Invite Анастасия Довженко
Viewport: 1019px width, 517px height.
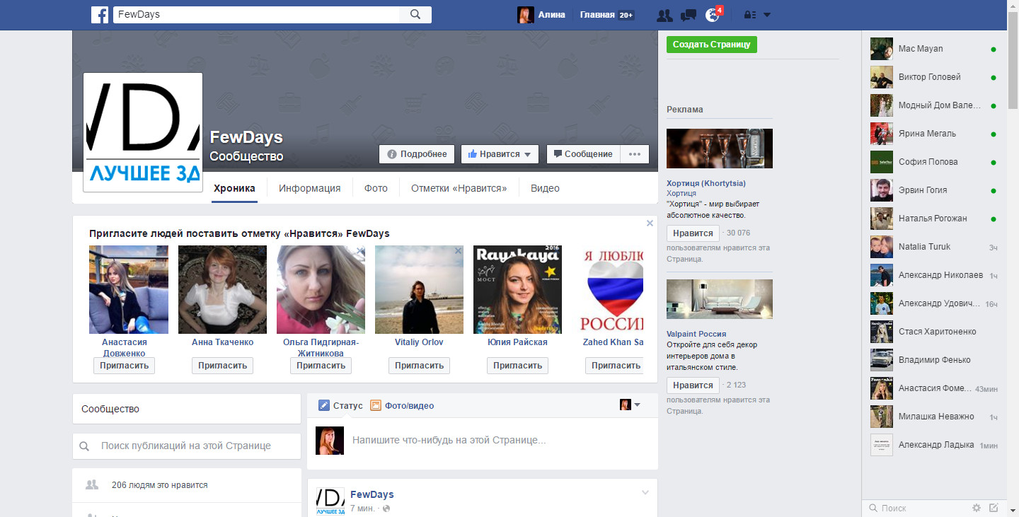124,366
